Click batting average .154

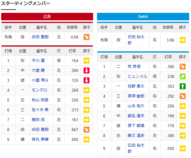74,61
